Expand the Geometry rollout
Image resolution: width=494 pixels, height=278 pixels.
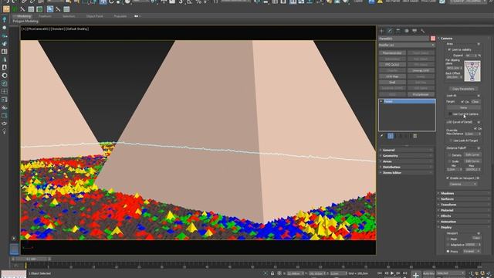click(x=407, y=156)
